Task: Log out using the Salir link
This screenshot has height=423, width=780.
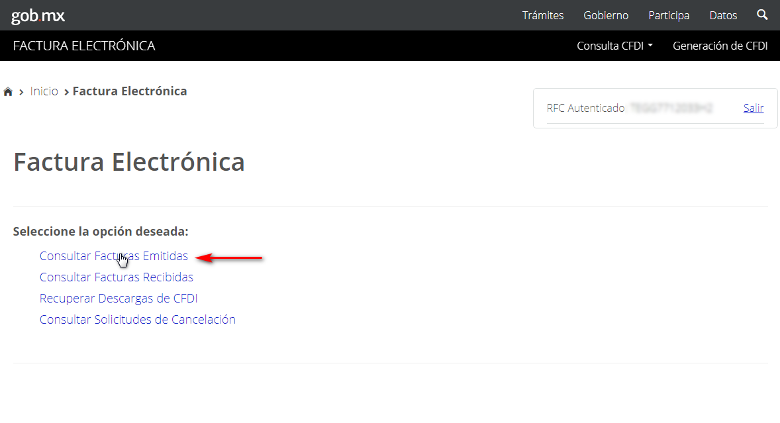Action: coord(754,108)
